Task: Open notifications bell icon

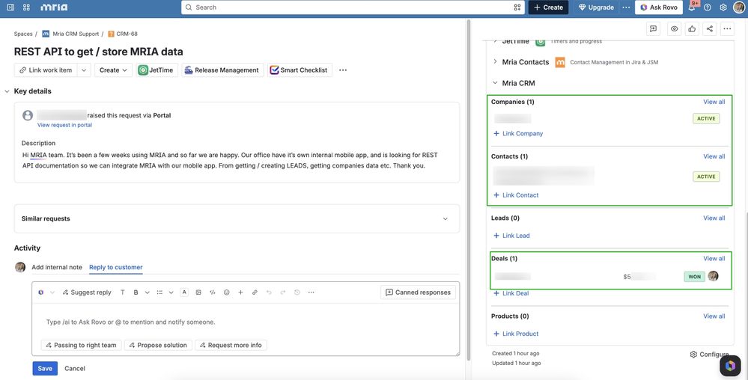Action: (691, 7)
